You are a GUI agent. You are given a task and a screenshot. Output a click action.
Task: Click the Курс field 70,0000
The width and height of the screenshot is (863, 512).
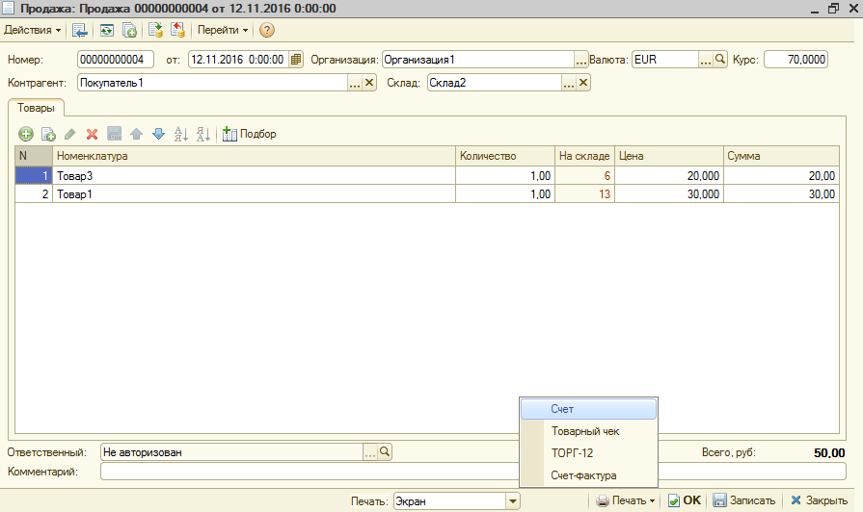pyautogui.click(x=796, y=60)
